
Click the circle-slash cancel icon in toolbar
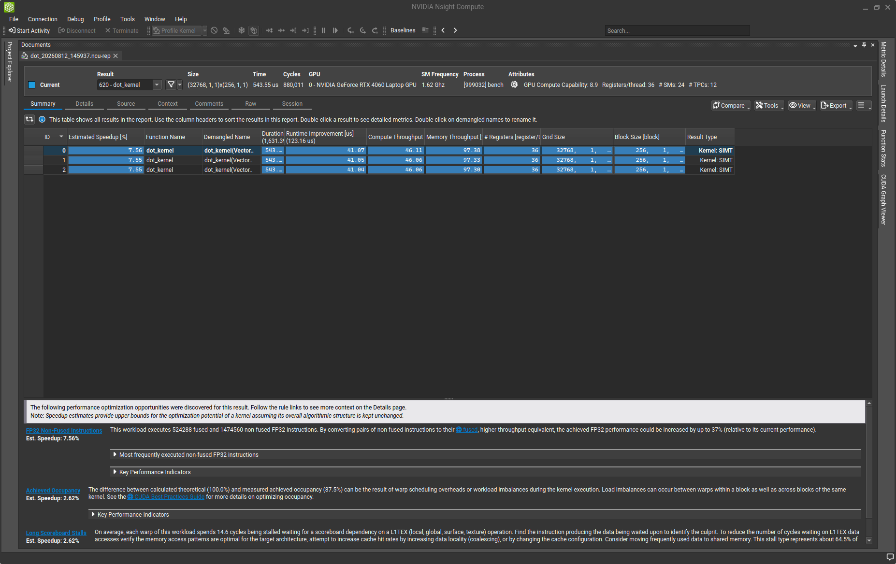coord(214,30)
